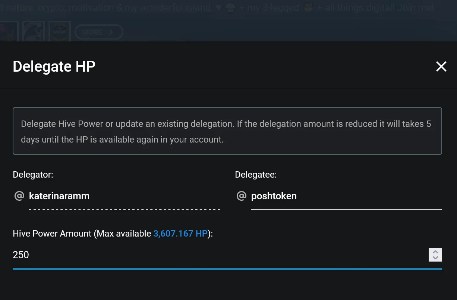The height and width of the screenshot is (300, 457).
Task: Open the second badge thumbnail behind the dialog
Action: 34,32
